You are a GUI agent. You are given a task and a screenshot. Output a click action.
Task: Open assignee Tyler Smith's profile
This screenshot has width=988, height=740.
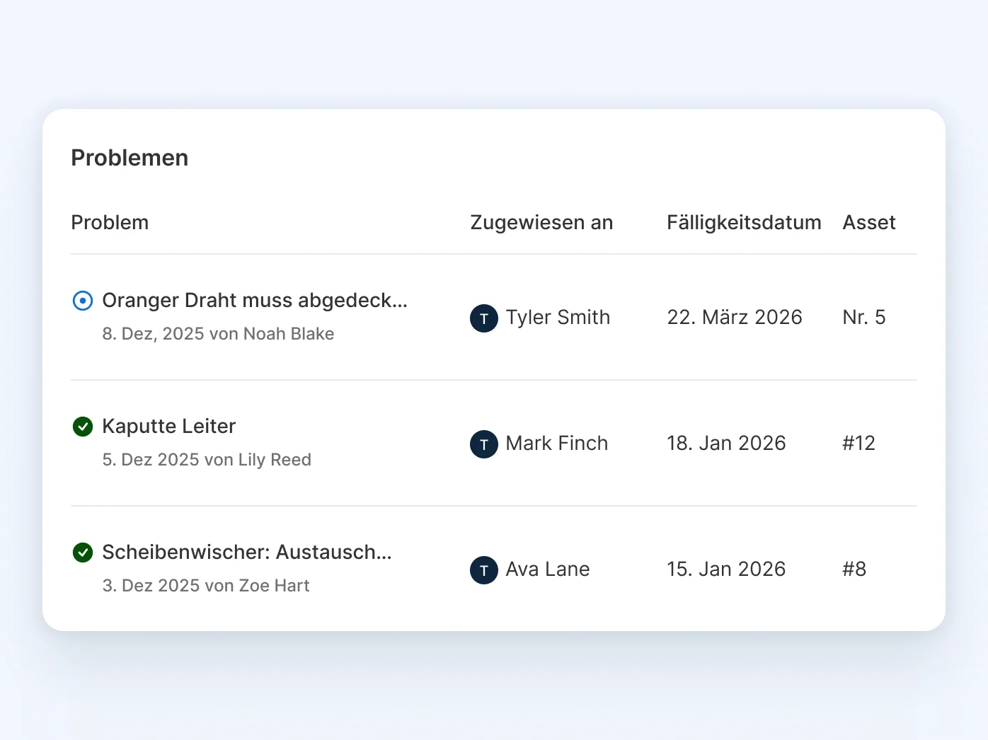coord(558,318)
